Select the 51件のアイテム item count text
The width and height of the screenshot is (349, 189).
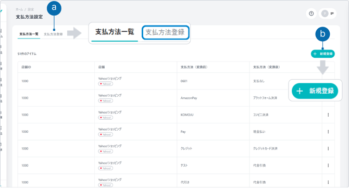click(27, 54)
